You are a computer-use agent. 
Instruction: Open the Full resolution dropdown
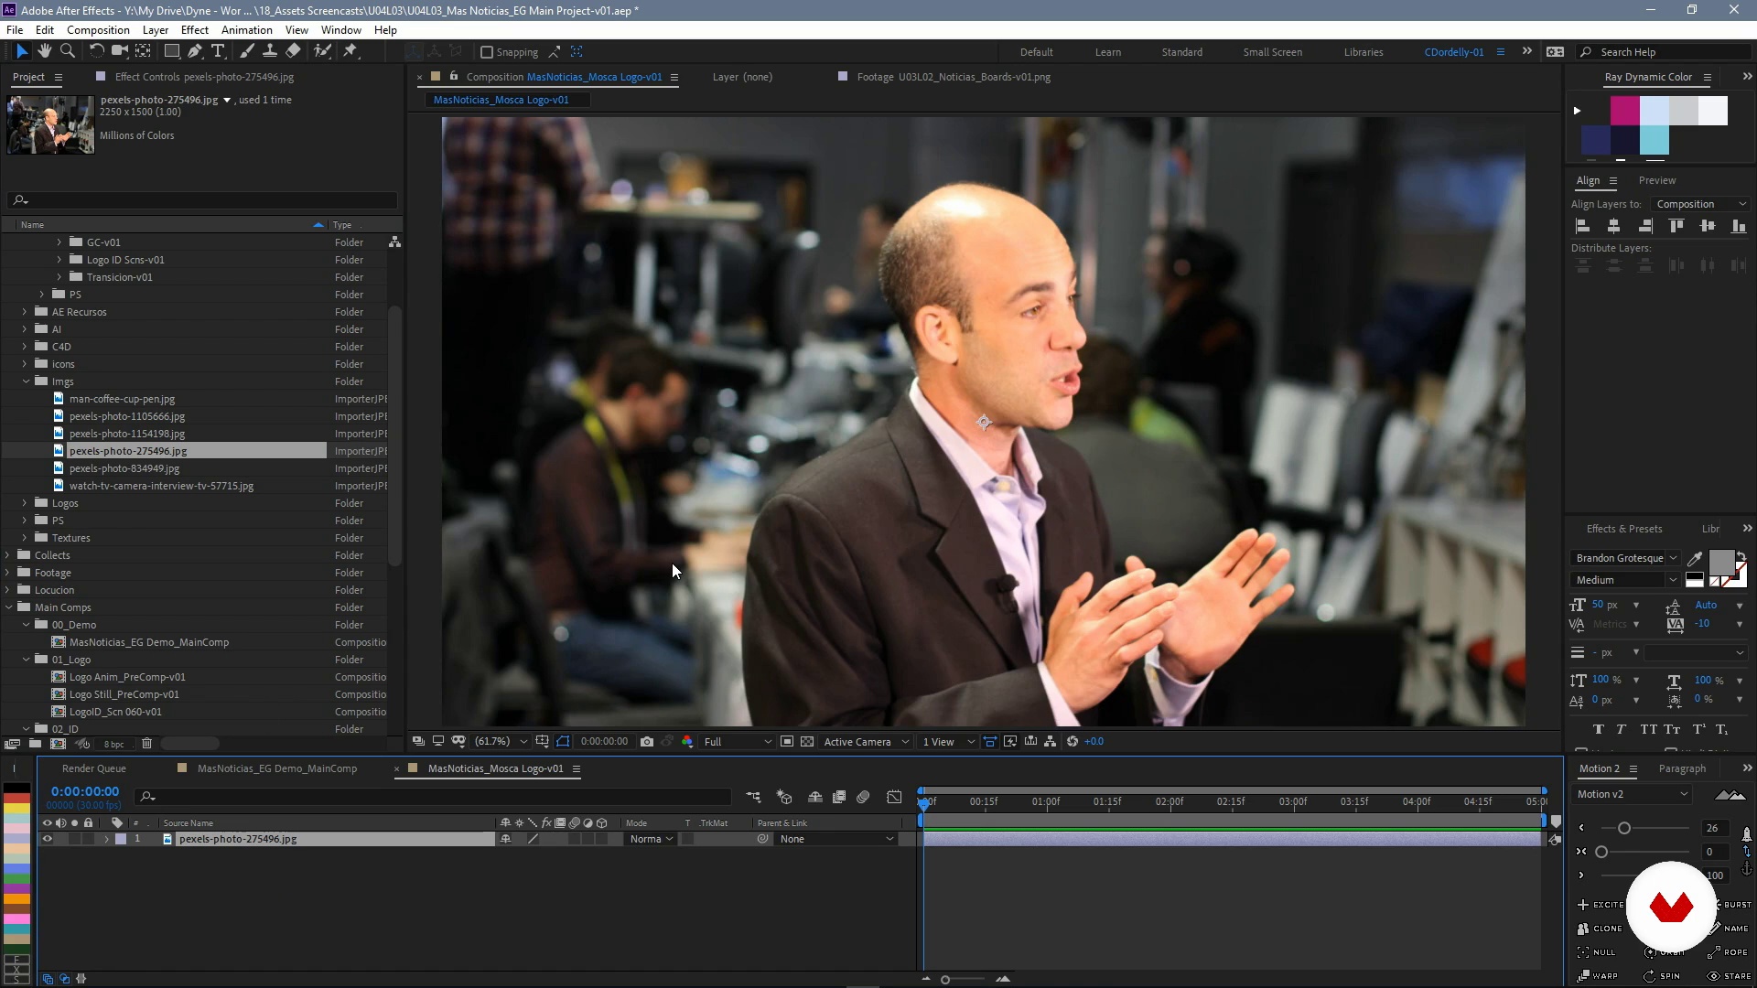[738, 741]
